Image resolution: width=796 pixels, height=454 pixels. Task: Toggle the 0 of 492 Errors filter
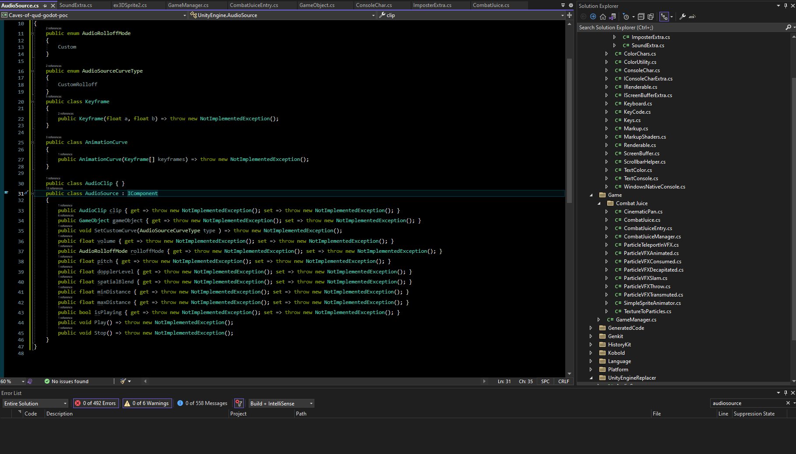(95, 403)
